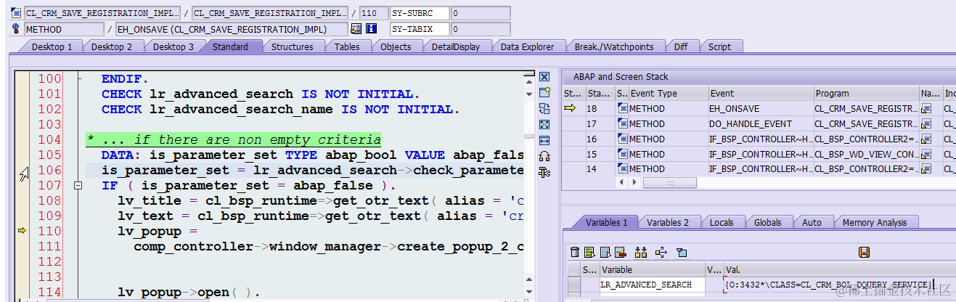Screen dimensions: 956x302
Task: Click the Event column header in stack
Action: point(761,93)
